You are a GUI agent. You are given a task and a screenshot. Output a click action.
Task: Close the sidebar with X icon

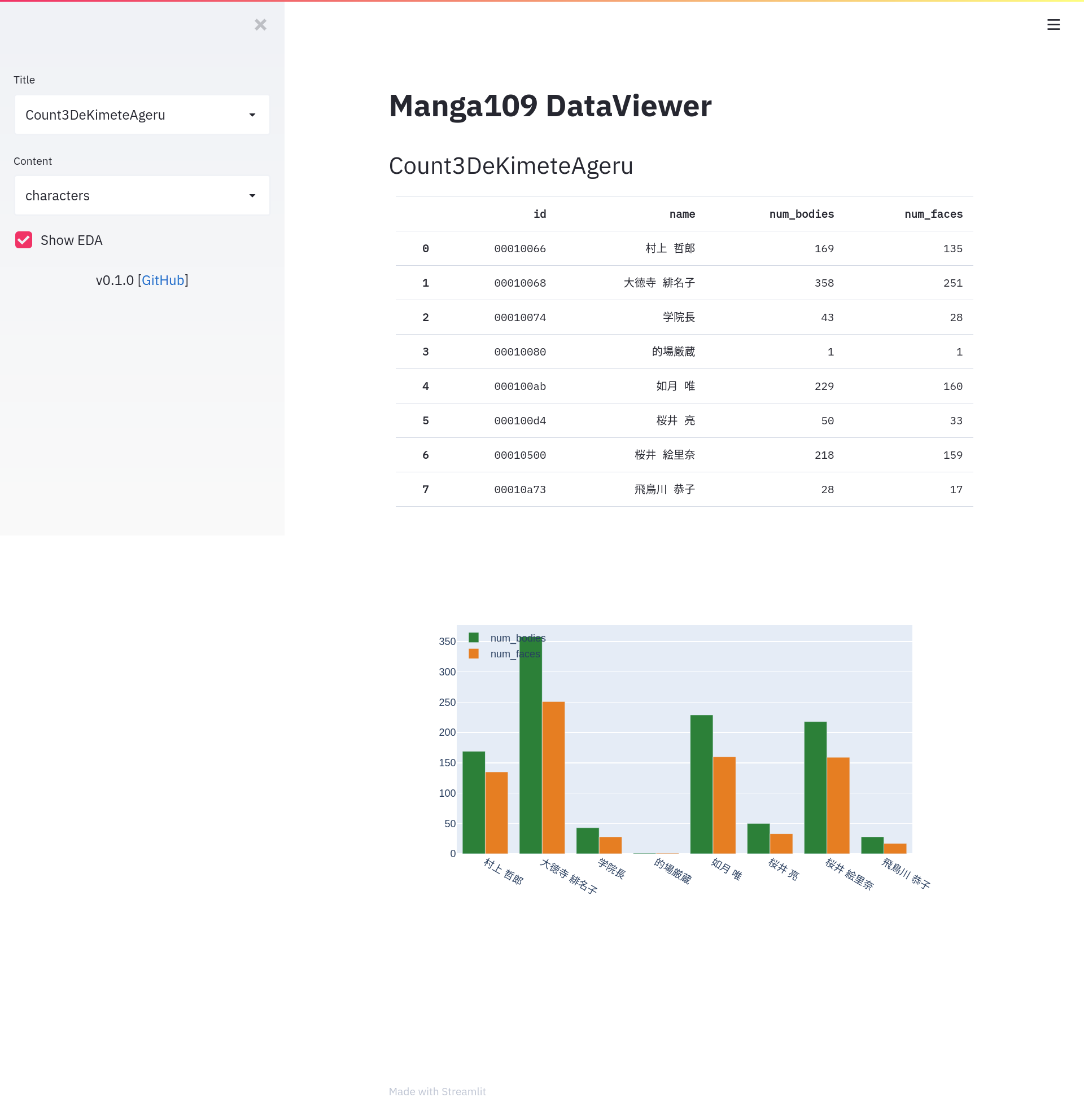tap(260, 24)
